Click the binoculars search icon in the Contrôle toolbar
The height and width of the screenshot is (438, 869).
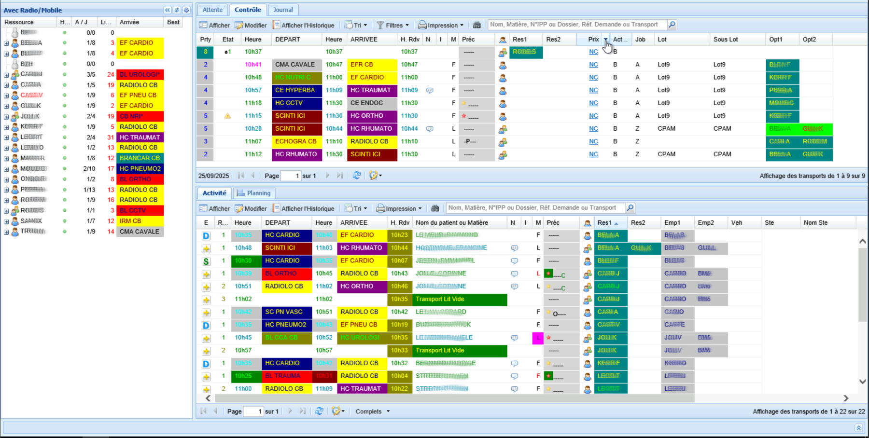coord(477,25)
